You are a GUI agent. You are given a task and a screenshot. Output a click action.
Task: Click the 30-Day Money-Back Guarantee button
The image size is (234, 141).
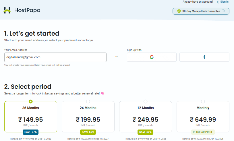[x=201, y=11]
